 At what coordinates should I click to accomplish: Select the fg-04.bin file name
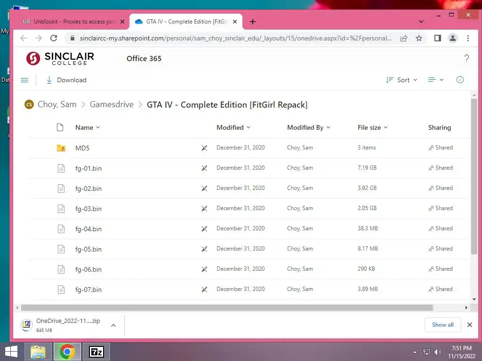[88, 229]
